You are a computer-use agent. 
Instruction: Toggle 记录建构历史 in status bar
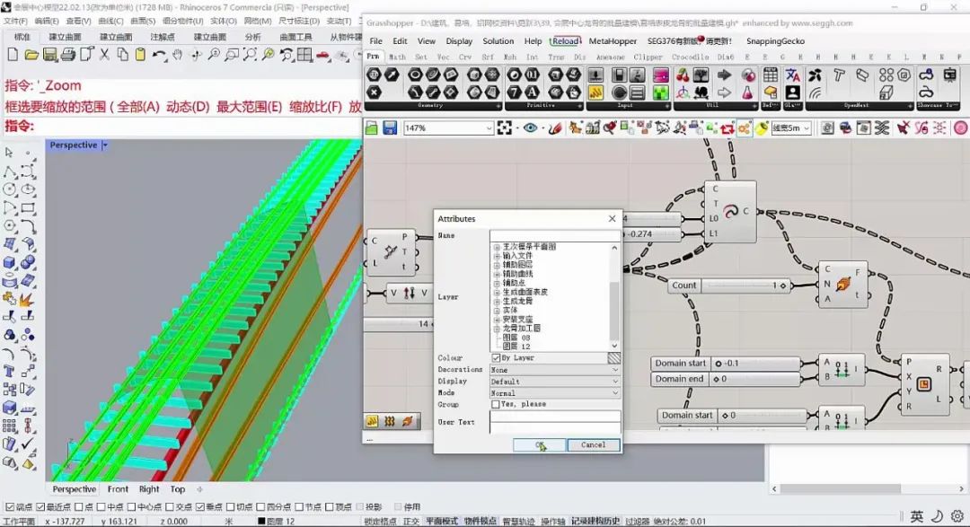(x=595, y=522)
